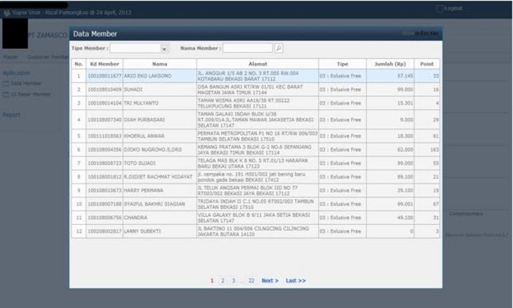Viewport: 513px width, 308px height.
Task: Click the Nama Member text field
Action: pyautogui.click(x=247, y=48)
